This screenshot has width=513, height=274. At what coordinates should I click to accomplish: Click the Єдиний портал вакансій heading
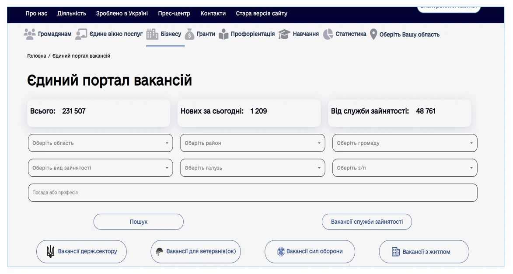109,80
